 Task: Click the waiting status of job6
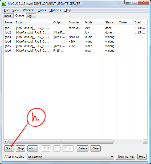pyautogui.click(x=110, y=51)
